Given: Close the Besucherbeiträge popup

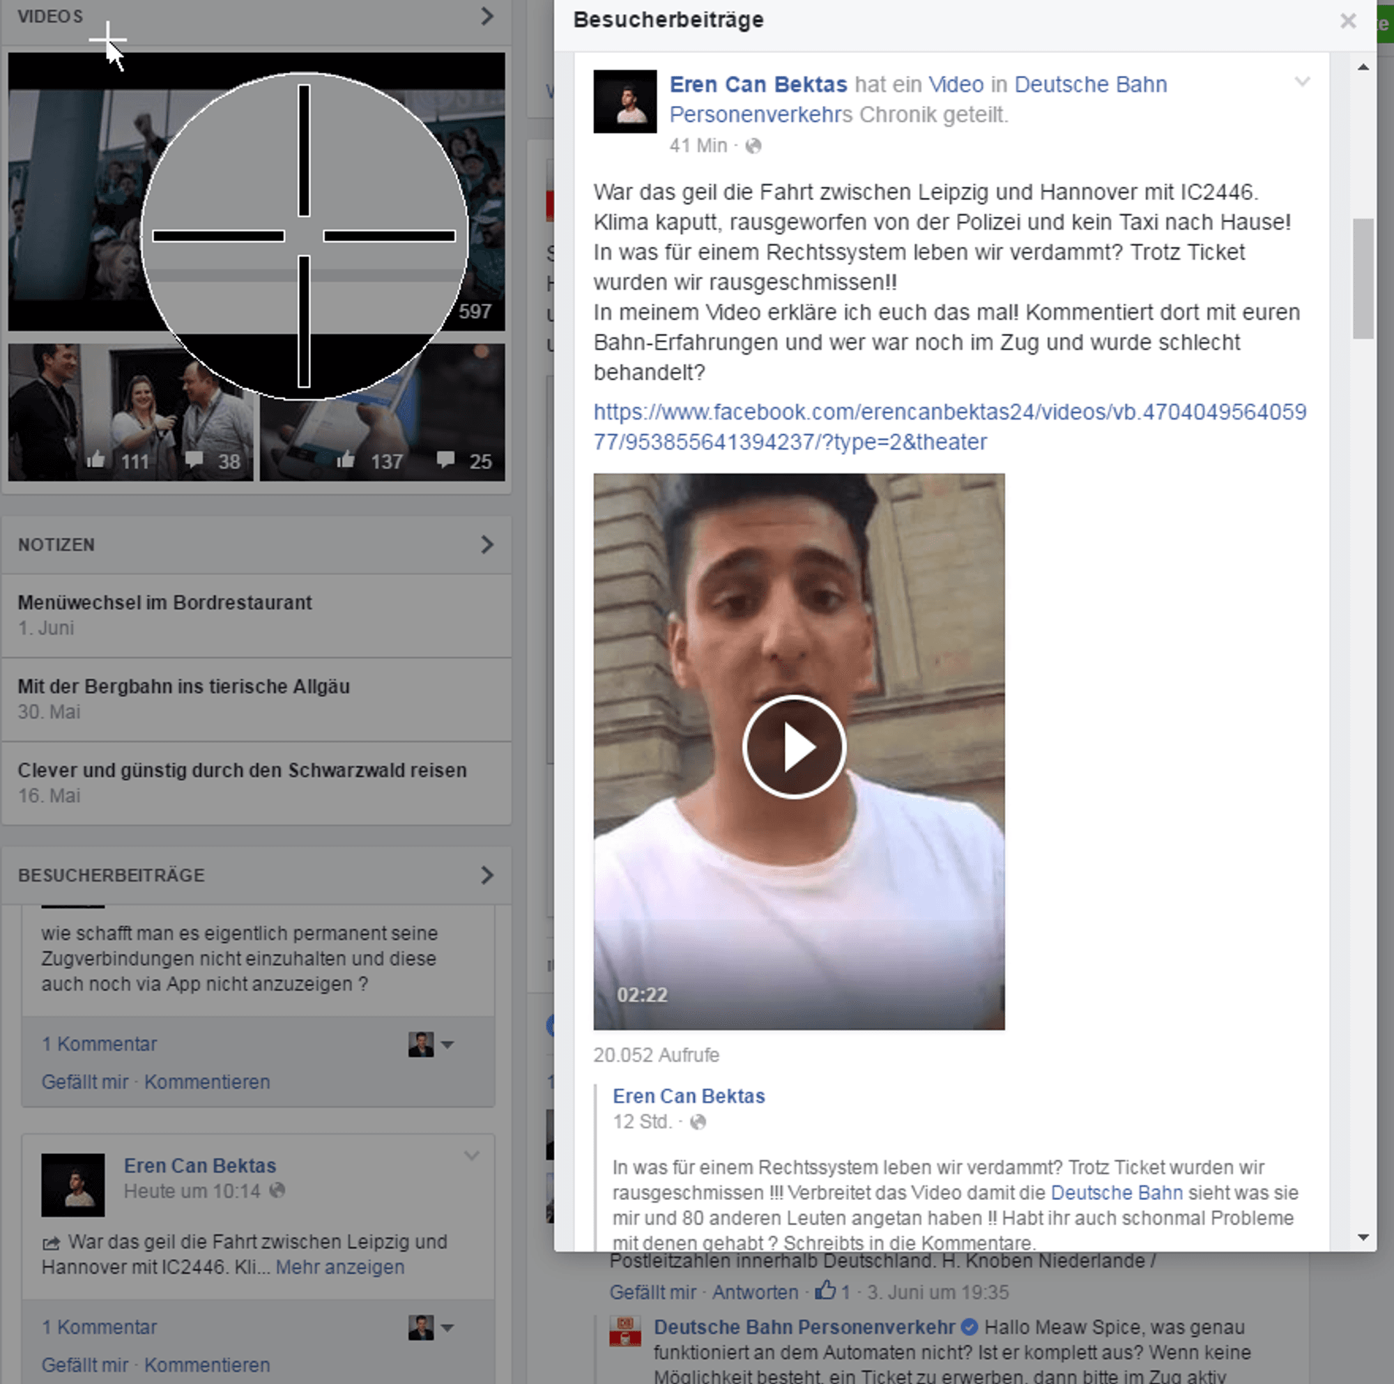Looking at the screenshot, I should [1348, 21].
